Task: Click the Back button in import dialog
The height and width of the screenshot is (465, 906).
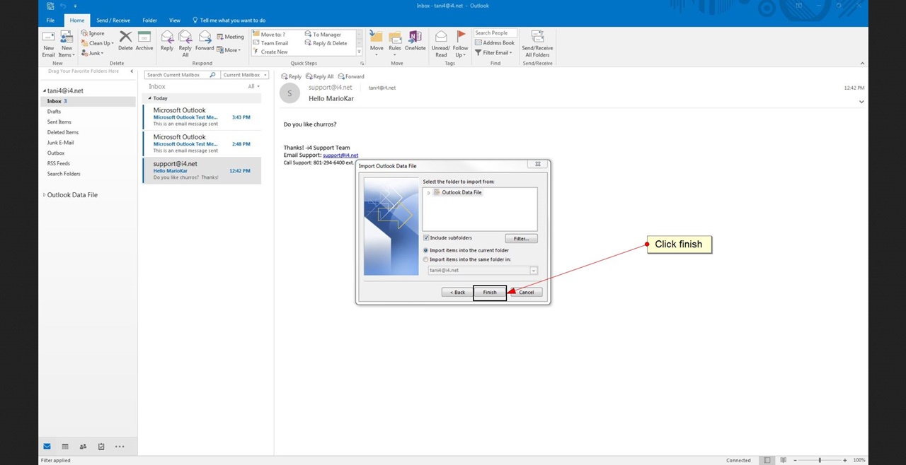Action: coord(457,292)
